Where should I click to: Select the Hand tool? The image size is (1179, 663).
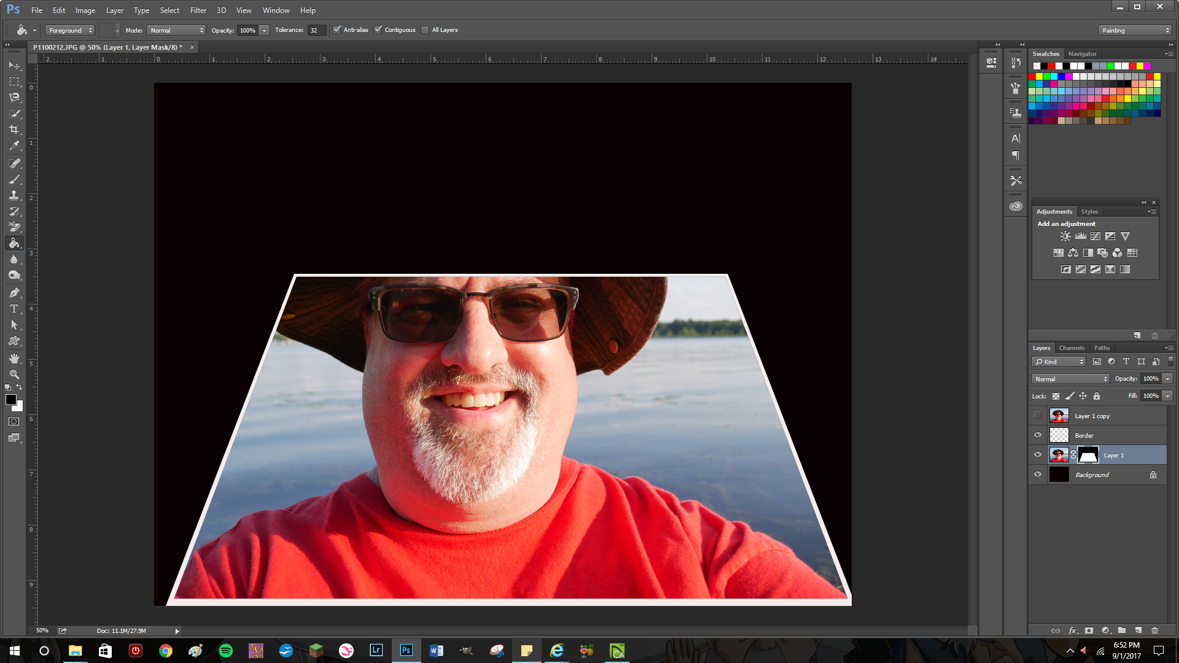tap(14, 359)
